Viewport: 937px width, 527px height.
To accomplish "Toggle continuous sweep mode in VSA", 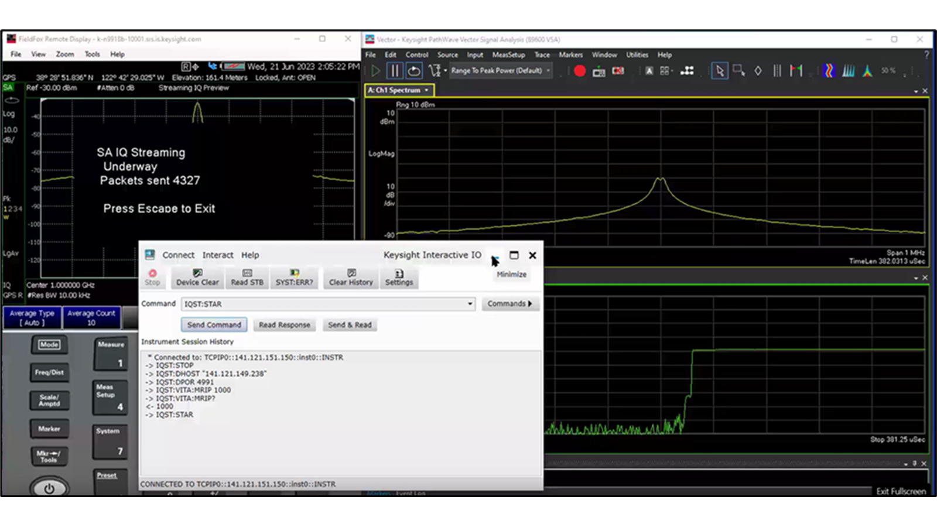I will (415, 70).
